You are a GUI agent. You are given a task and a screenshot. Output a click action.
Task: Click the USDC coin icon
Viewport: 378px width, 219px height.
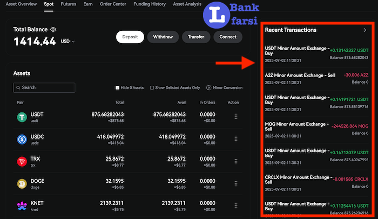[x=22, y=139]
